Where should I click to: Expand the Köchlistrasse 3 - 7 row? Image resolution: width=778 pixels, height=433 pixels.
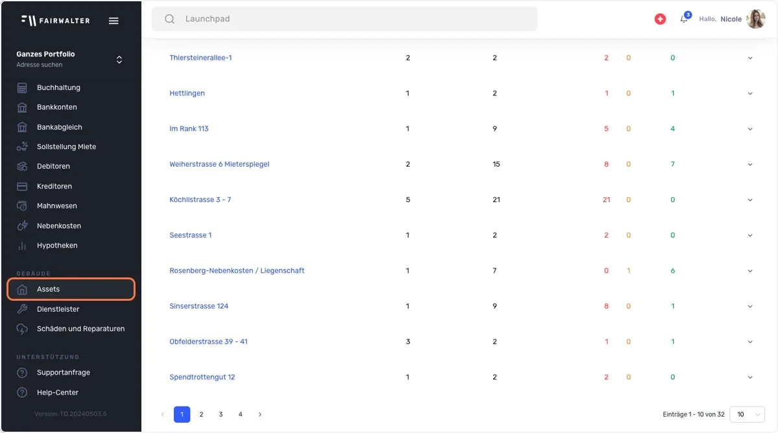750,200
